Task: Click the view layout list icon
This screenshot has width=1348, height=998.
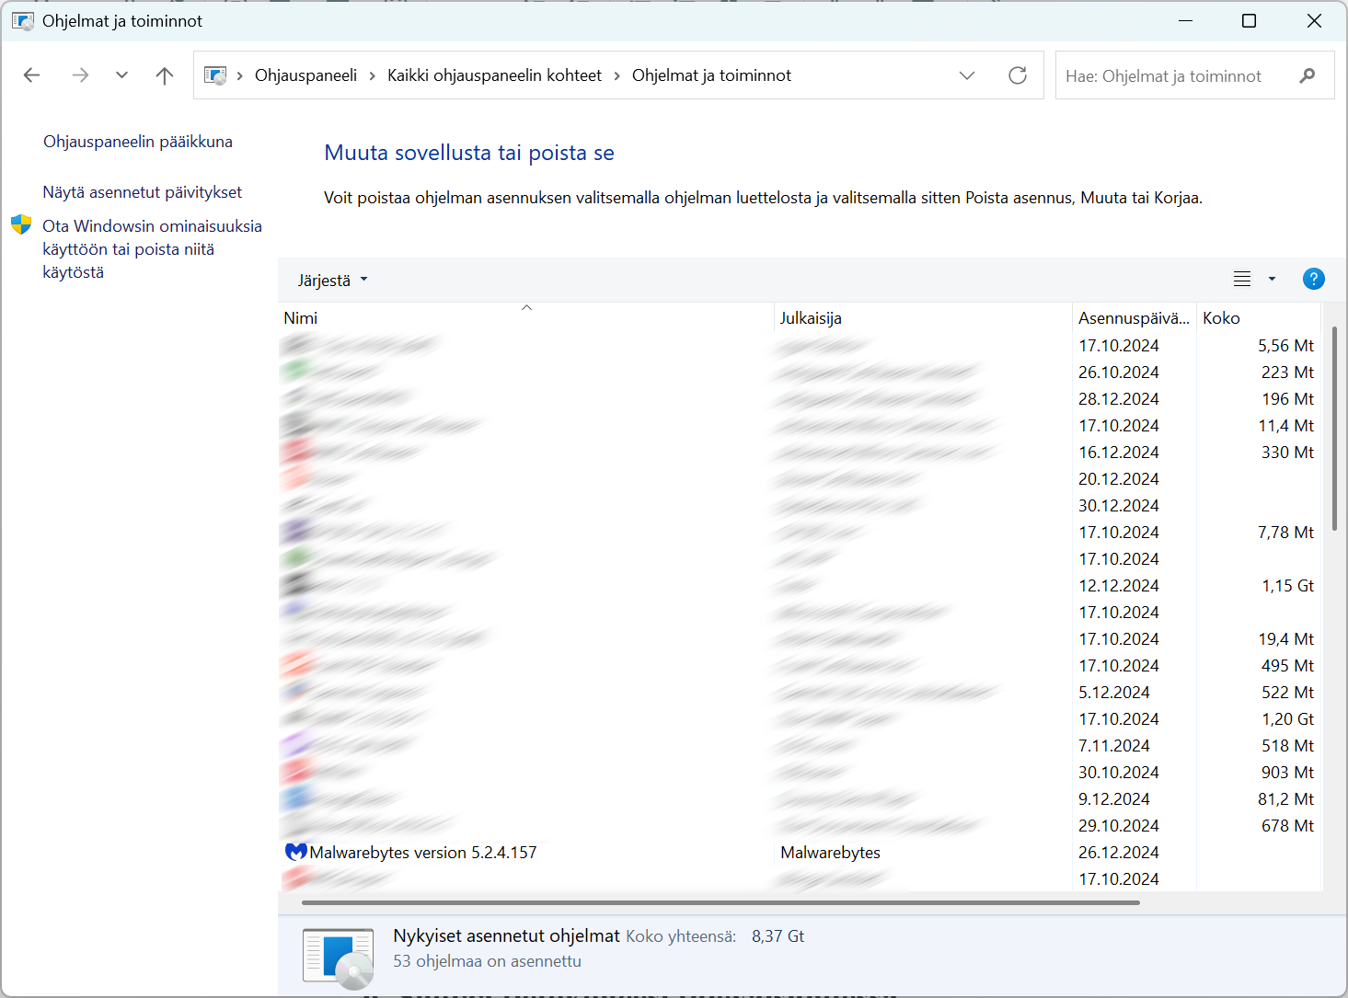Action: (x=1241, y=279)
